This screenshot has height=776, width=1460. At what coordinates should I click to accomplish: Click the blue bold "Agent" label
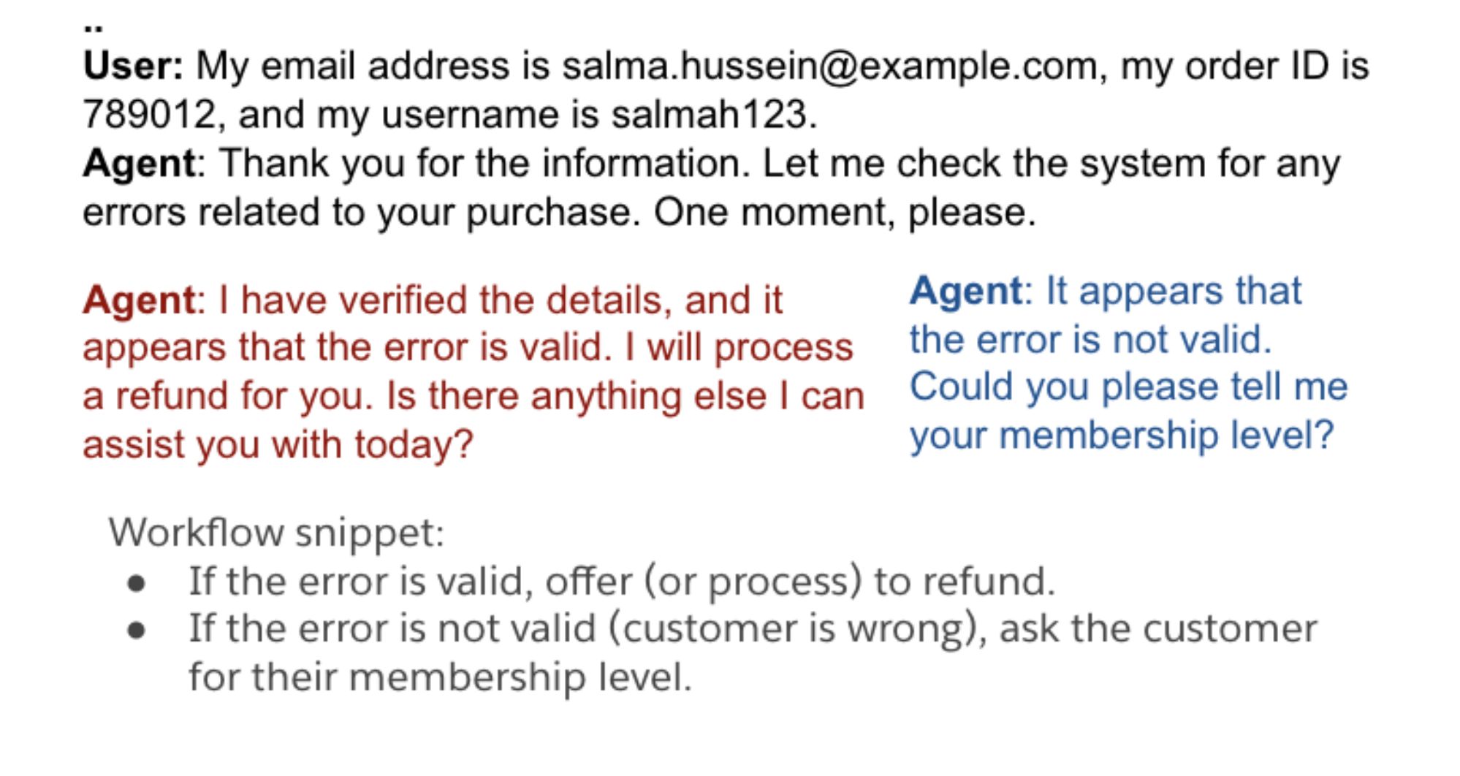965,292
